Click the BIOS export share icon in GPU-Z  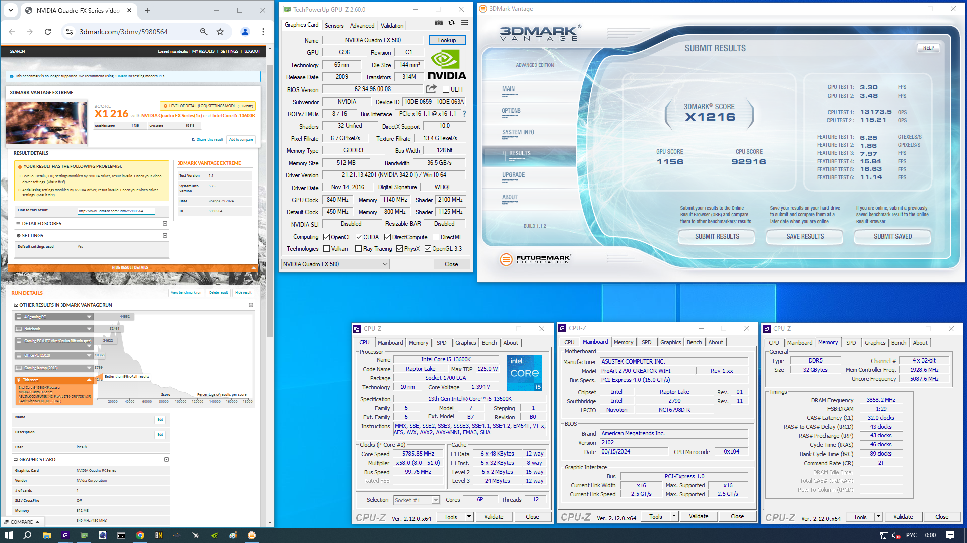[431, 89]
